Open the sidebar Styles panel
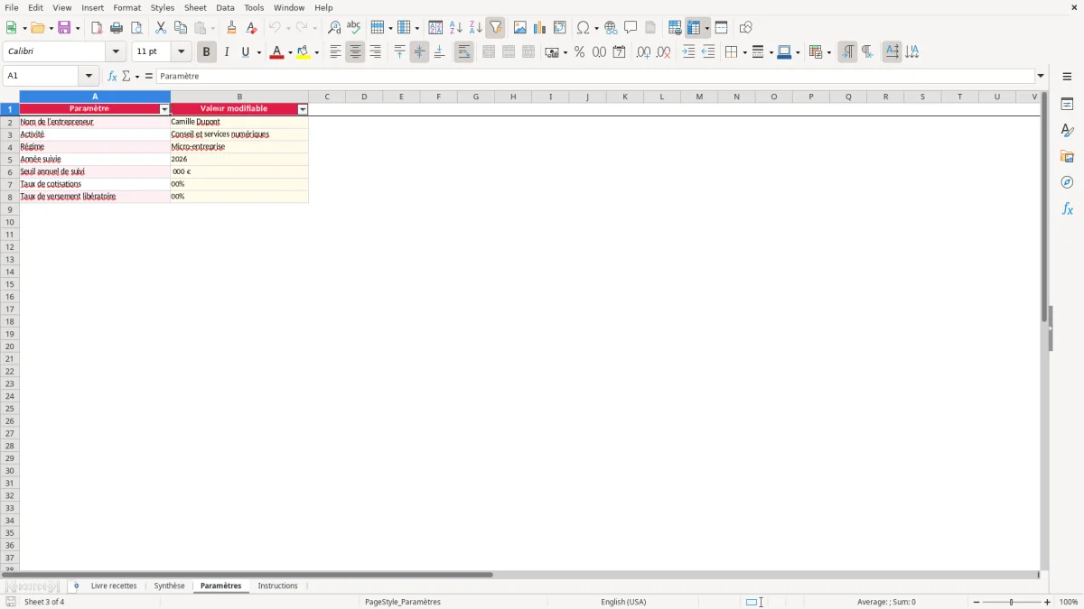This screenshot has width=1084, height=609. (1067, 130)
